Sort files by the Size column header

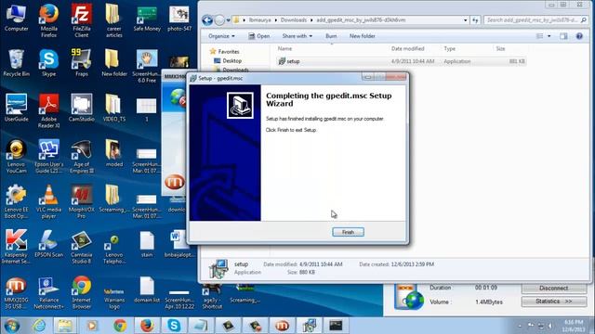coord(500,48)
